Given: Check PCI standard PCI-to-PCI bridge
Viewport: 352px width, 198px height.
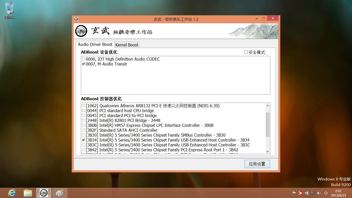Looking at the screenshot, I should (x=83, y=115).
